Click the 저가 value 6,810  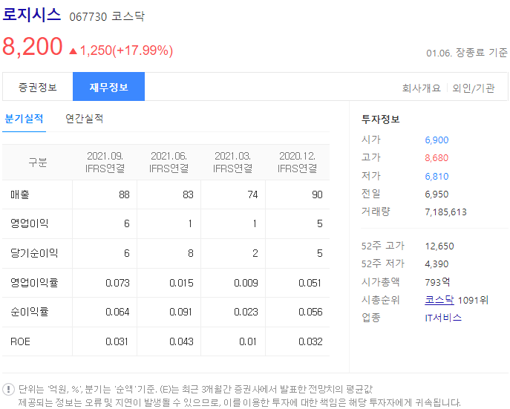(437, 177)
